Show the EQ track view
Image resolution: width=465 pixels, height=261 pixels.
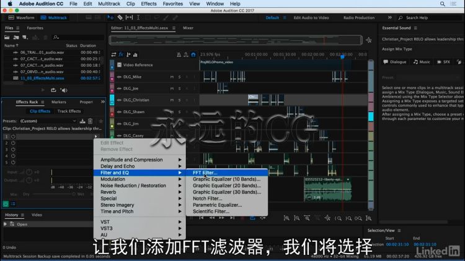click(136, 54)
